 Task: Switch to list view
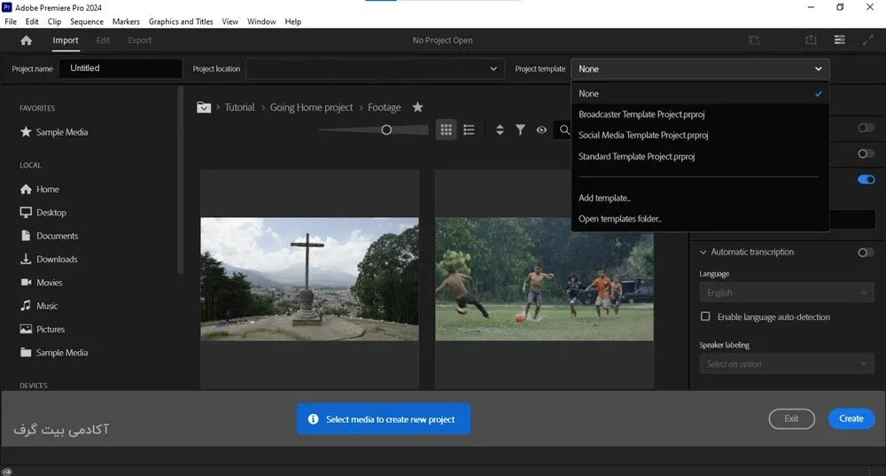click(x=469, y=130)
